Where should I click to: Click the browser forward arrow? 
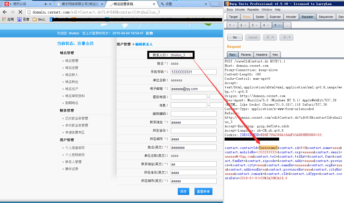[x=12, y=12]
